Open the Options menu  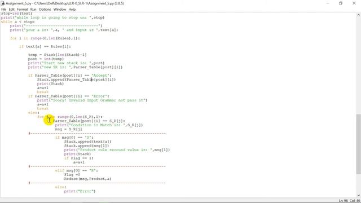click(x=45, y=10)
